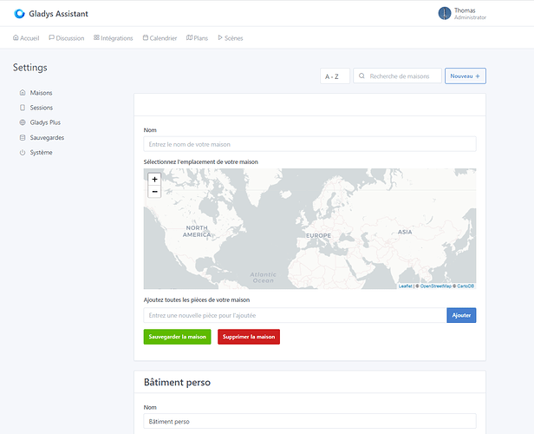Click North America on the location map
Image resolution: width=534 pixels, height=434 pixels.
click(197, 231)
